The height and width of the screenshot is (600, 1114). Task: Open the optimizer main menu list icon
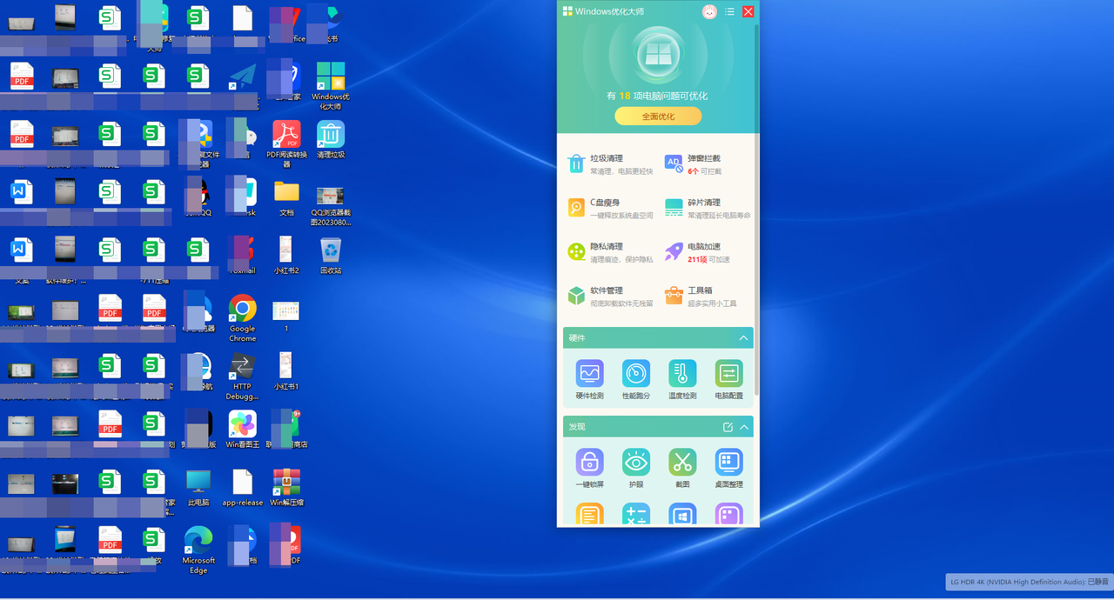[x=729, y=11]
